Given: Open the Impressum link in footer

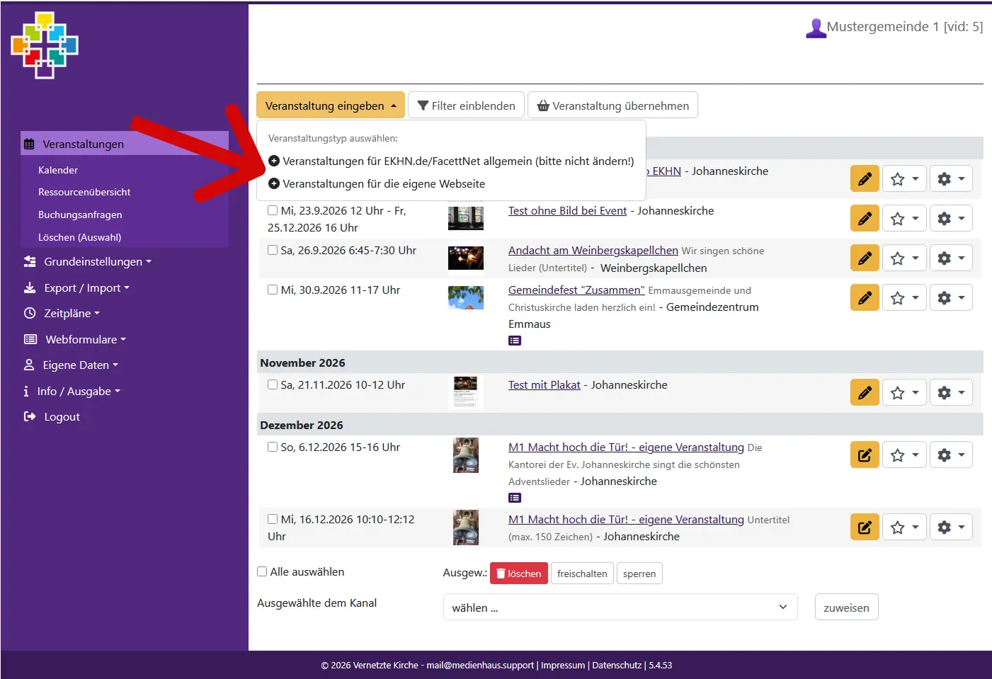Looking at the screenshot, I should pos(563,665).
